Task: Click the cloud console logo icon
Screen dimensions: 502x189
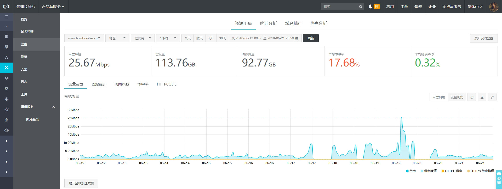Action: [x=6, y=7]
